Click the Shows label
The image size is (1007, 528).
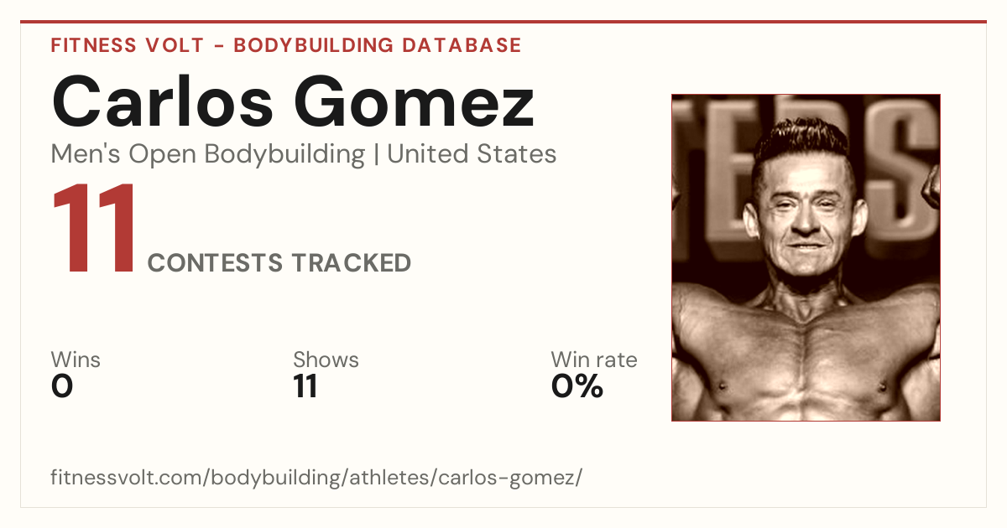coord(326,360)
